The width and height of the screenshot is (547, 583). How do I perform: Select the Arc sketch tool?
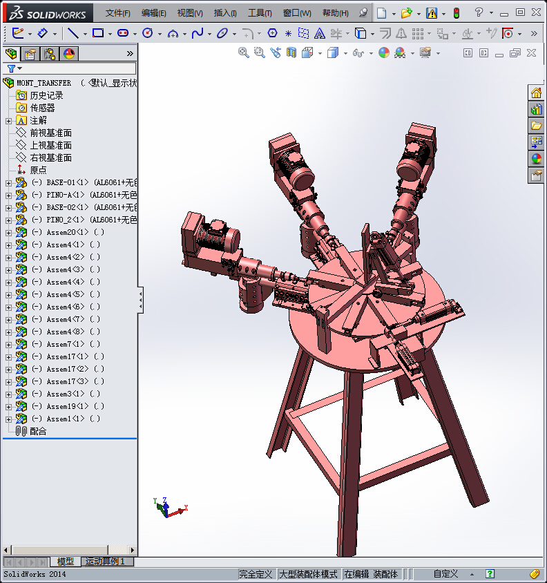tap(173, 34)
